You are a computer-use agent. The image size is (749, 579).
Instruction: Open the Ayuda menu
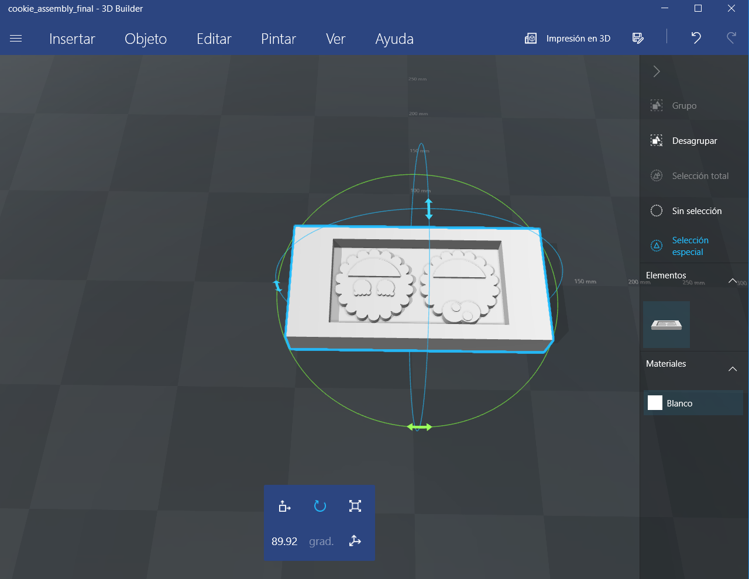click(x=394, y=39)
